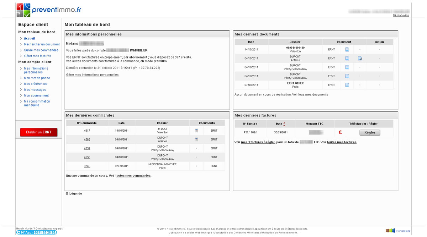Screen dimensions: 427x237
Task: Click the Mes derniers documents panel title
Action: tap(257, 34)
